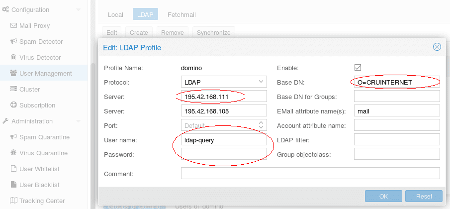Image resolution: width=450 pixels, height=209 pixels.
Task: Click the Cluster server icon
Action: [14, 90]
